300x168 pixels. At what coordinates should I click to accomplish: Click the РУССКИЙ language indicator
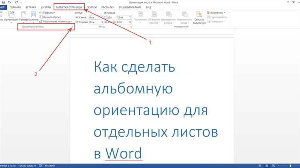pos(50,166)
